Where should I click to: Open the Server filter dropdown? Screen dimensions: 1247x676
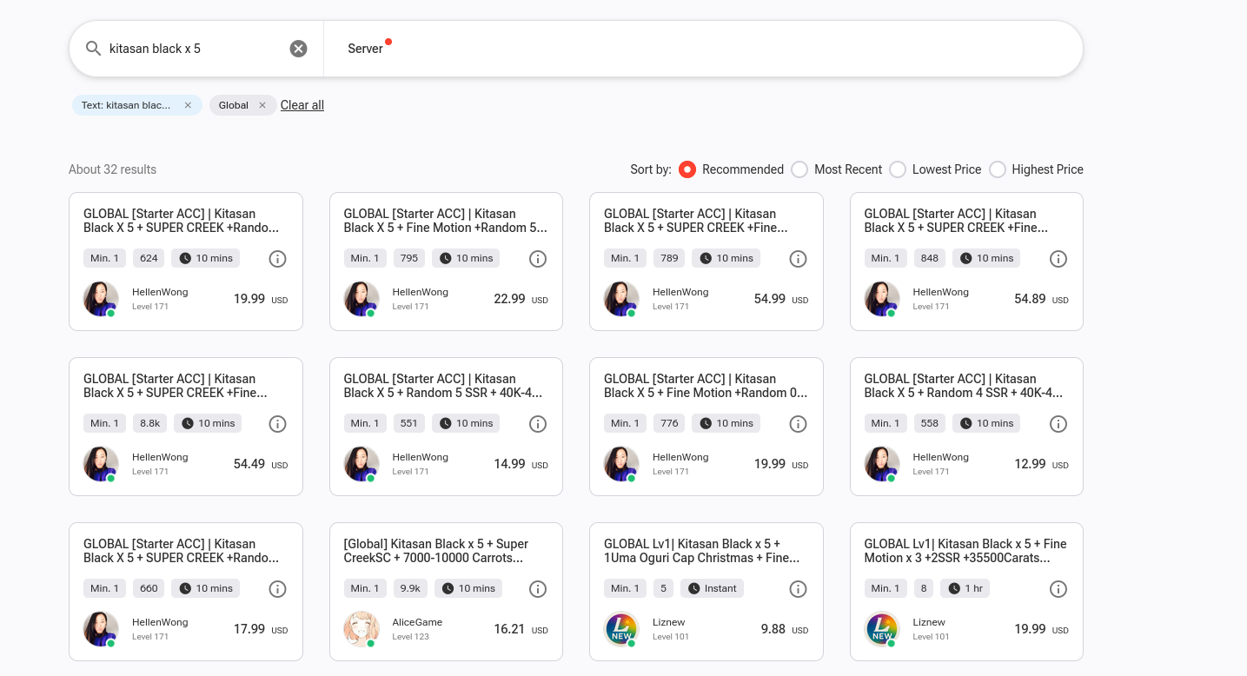tap(366, 49)
